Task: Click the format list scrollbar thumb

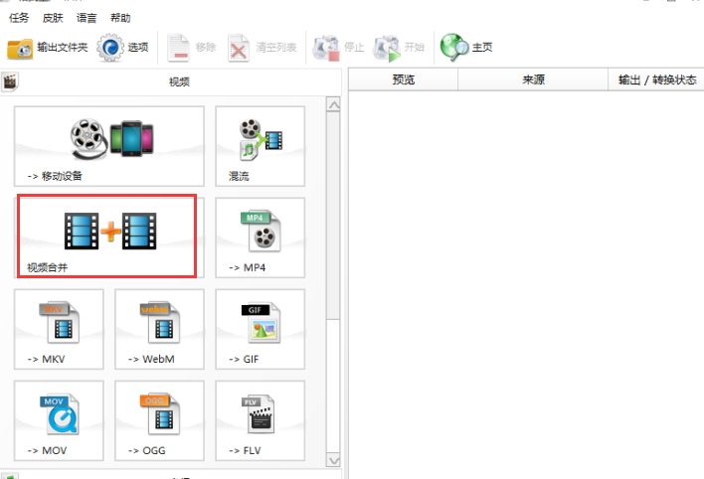Action: (x=333, y=216)
